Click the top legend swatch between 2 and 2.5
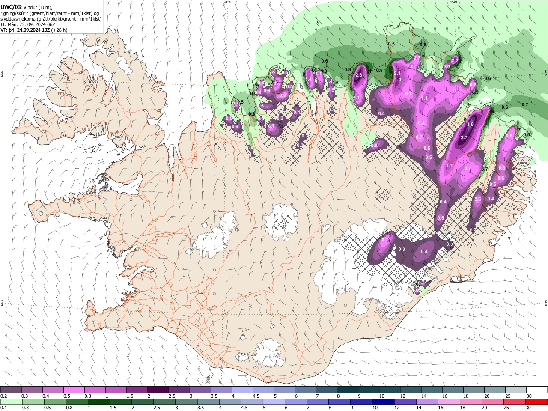 [x=158, y=390]
